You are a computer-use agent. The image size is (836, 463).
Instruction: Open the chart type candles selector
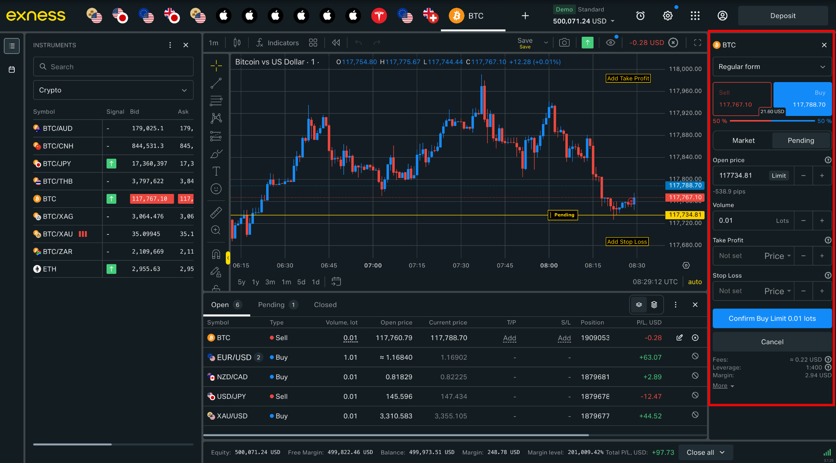point(237,42)
